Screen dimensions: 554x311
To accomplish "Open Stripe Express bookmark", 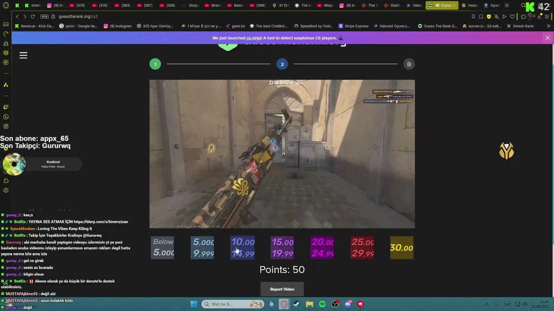I will pos(354,26).
